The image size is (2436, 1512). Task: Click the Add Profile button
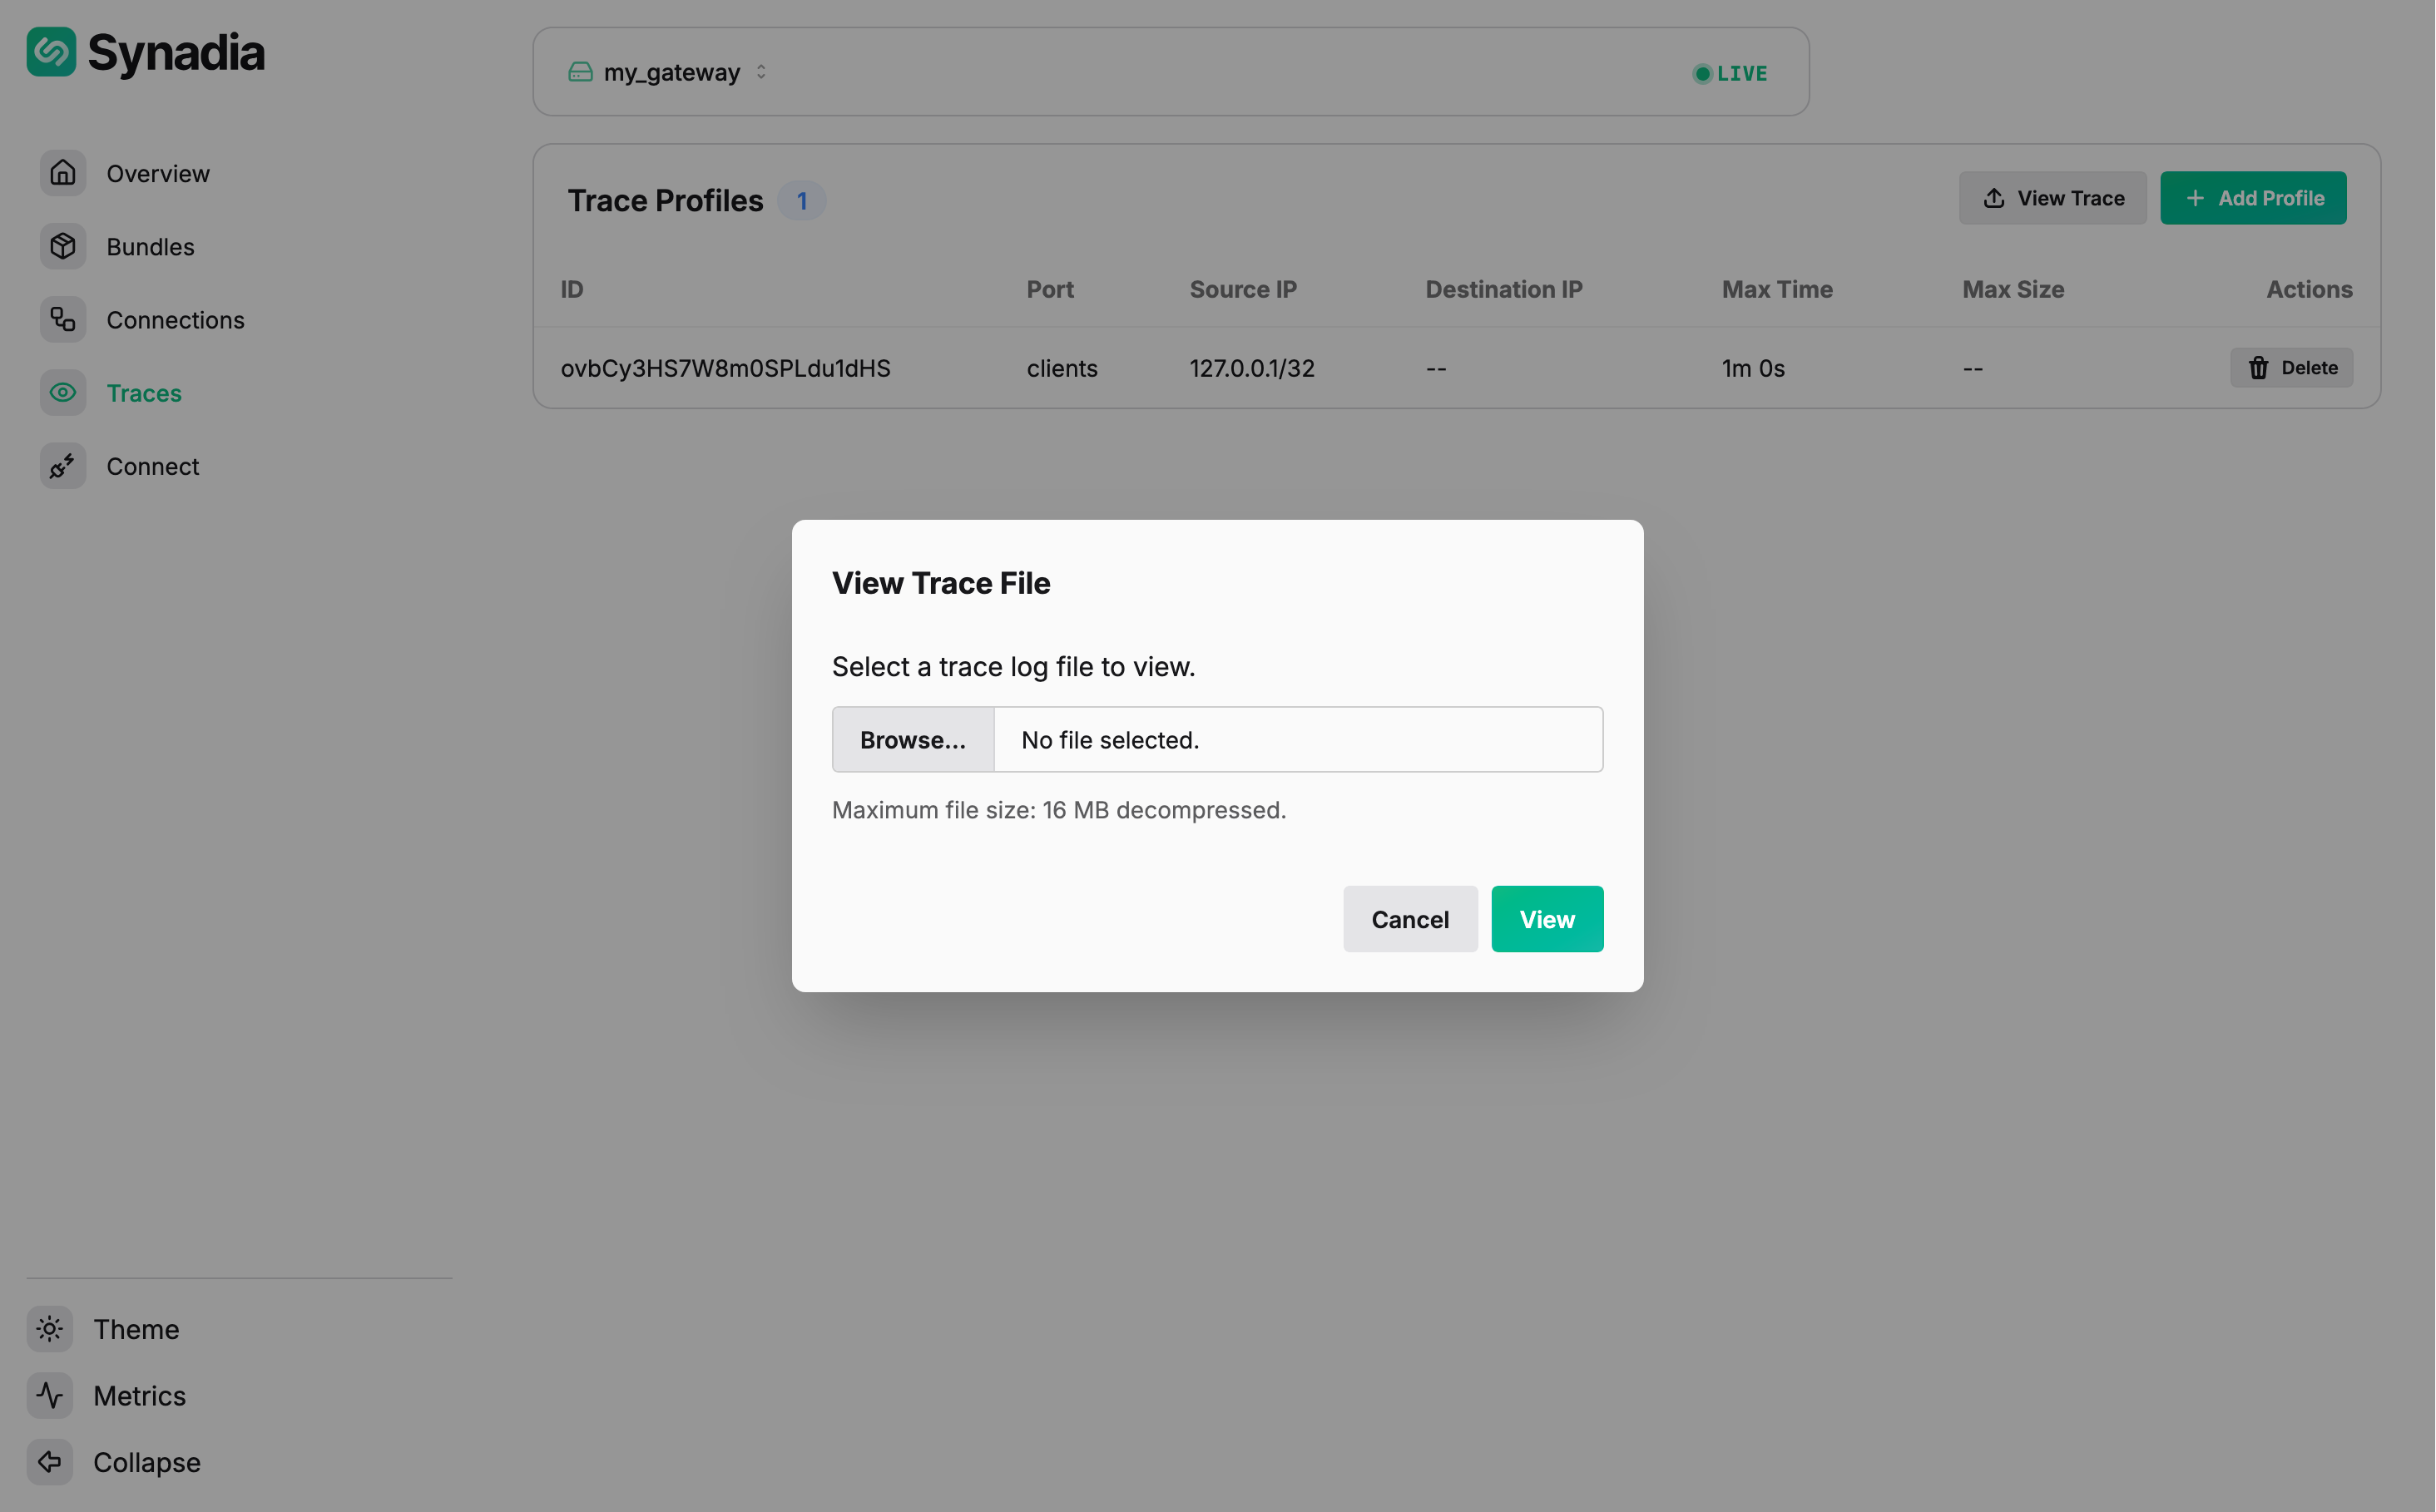tap(2253, 198)
